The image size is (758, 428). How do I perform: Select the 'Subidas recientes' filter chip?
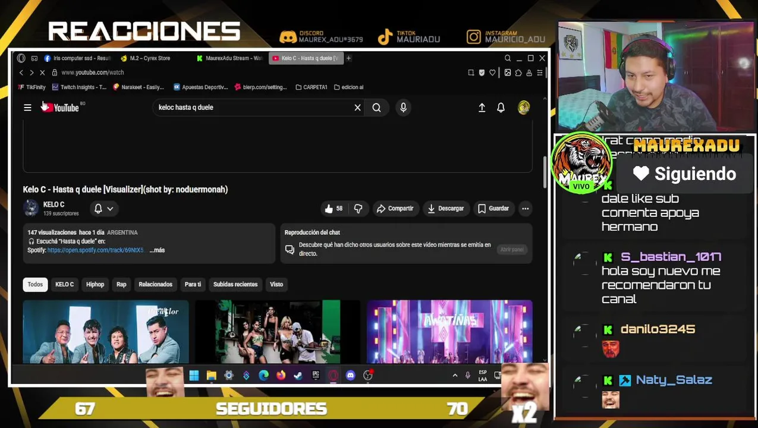point(235,284)
